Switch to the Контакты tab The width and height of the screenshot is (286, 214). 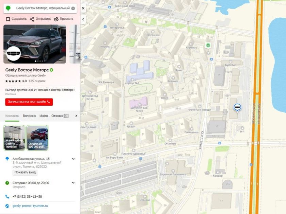(12, 116)
